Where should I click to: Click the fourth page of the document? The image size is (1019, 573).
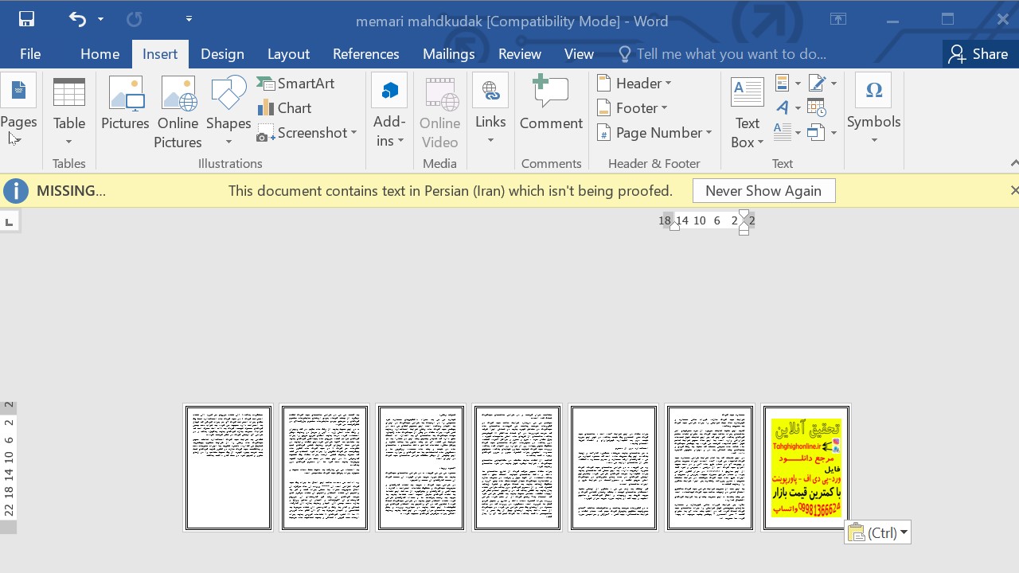pyautogui.click(x=517, y=467)
